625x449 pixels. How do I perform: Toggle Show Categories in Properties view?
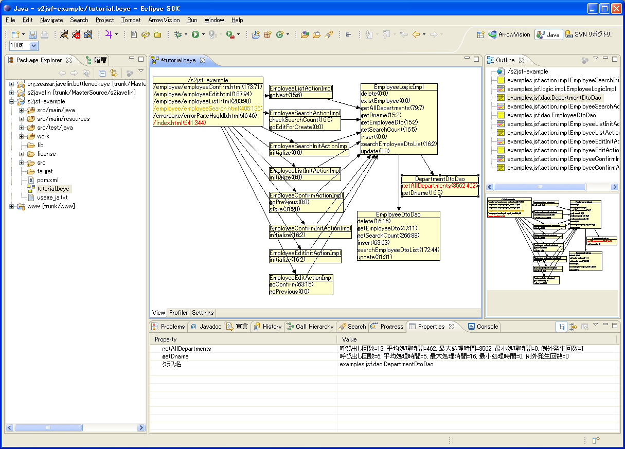click(x=562, y=327)
